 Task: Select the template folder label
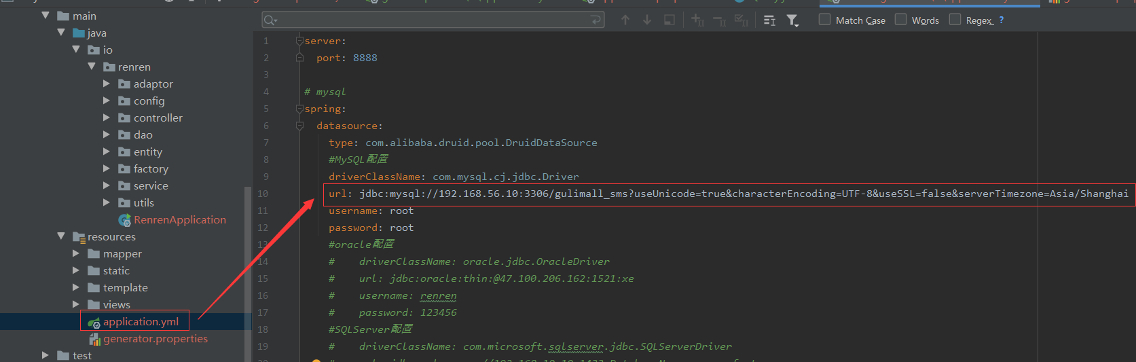tap(126, 287)
